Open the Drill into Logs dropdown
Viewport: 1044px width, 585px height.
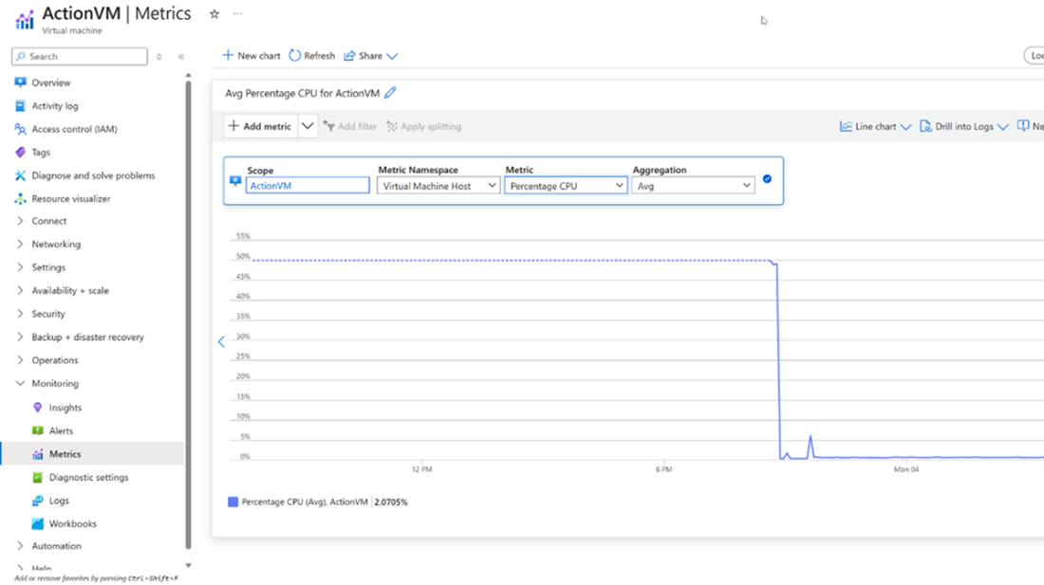[1003, 127]
